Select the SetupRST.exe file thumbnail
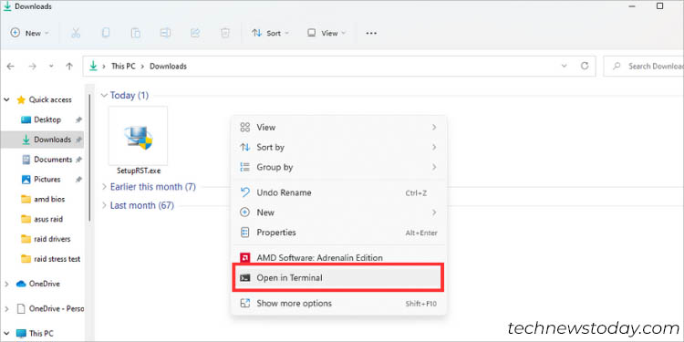 pyautogui.click(x=139, y=140)
